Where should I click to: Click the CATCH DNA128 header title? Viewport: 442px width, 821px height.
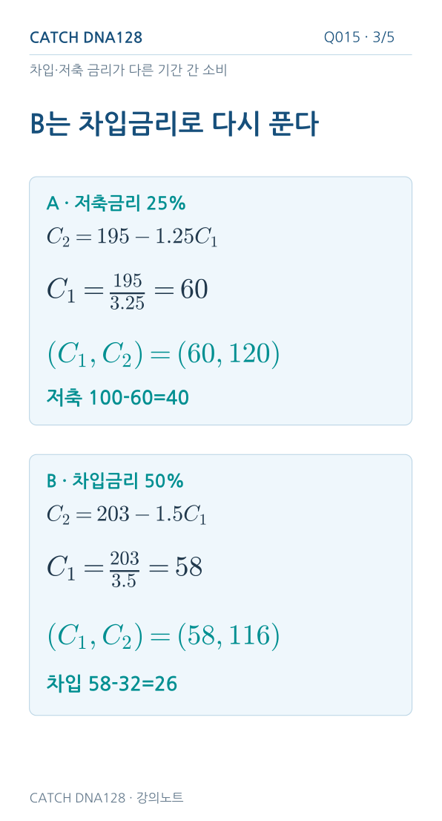(86, 38)
